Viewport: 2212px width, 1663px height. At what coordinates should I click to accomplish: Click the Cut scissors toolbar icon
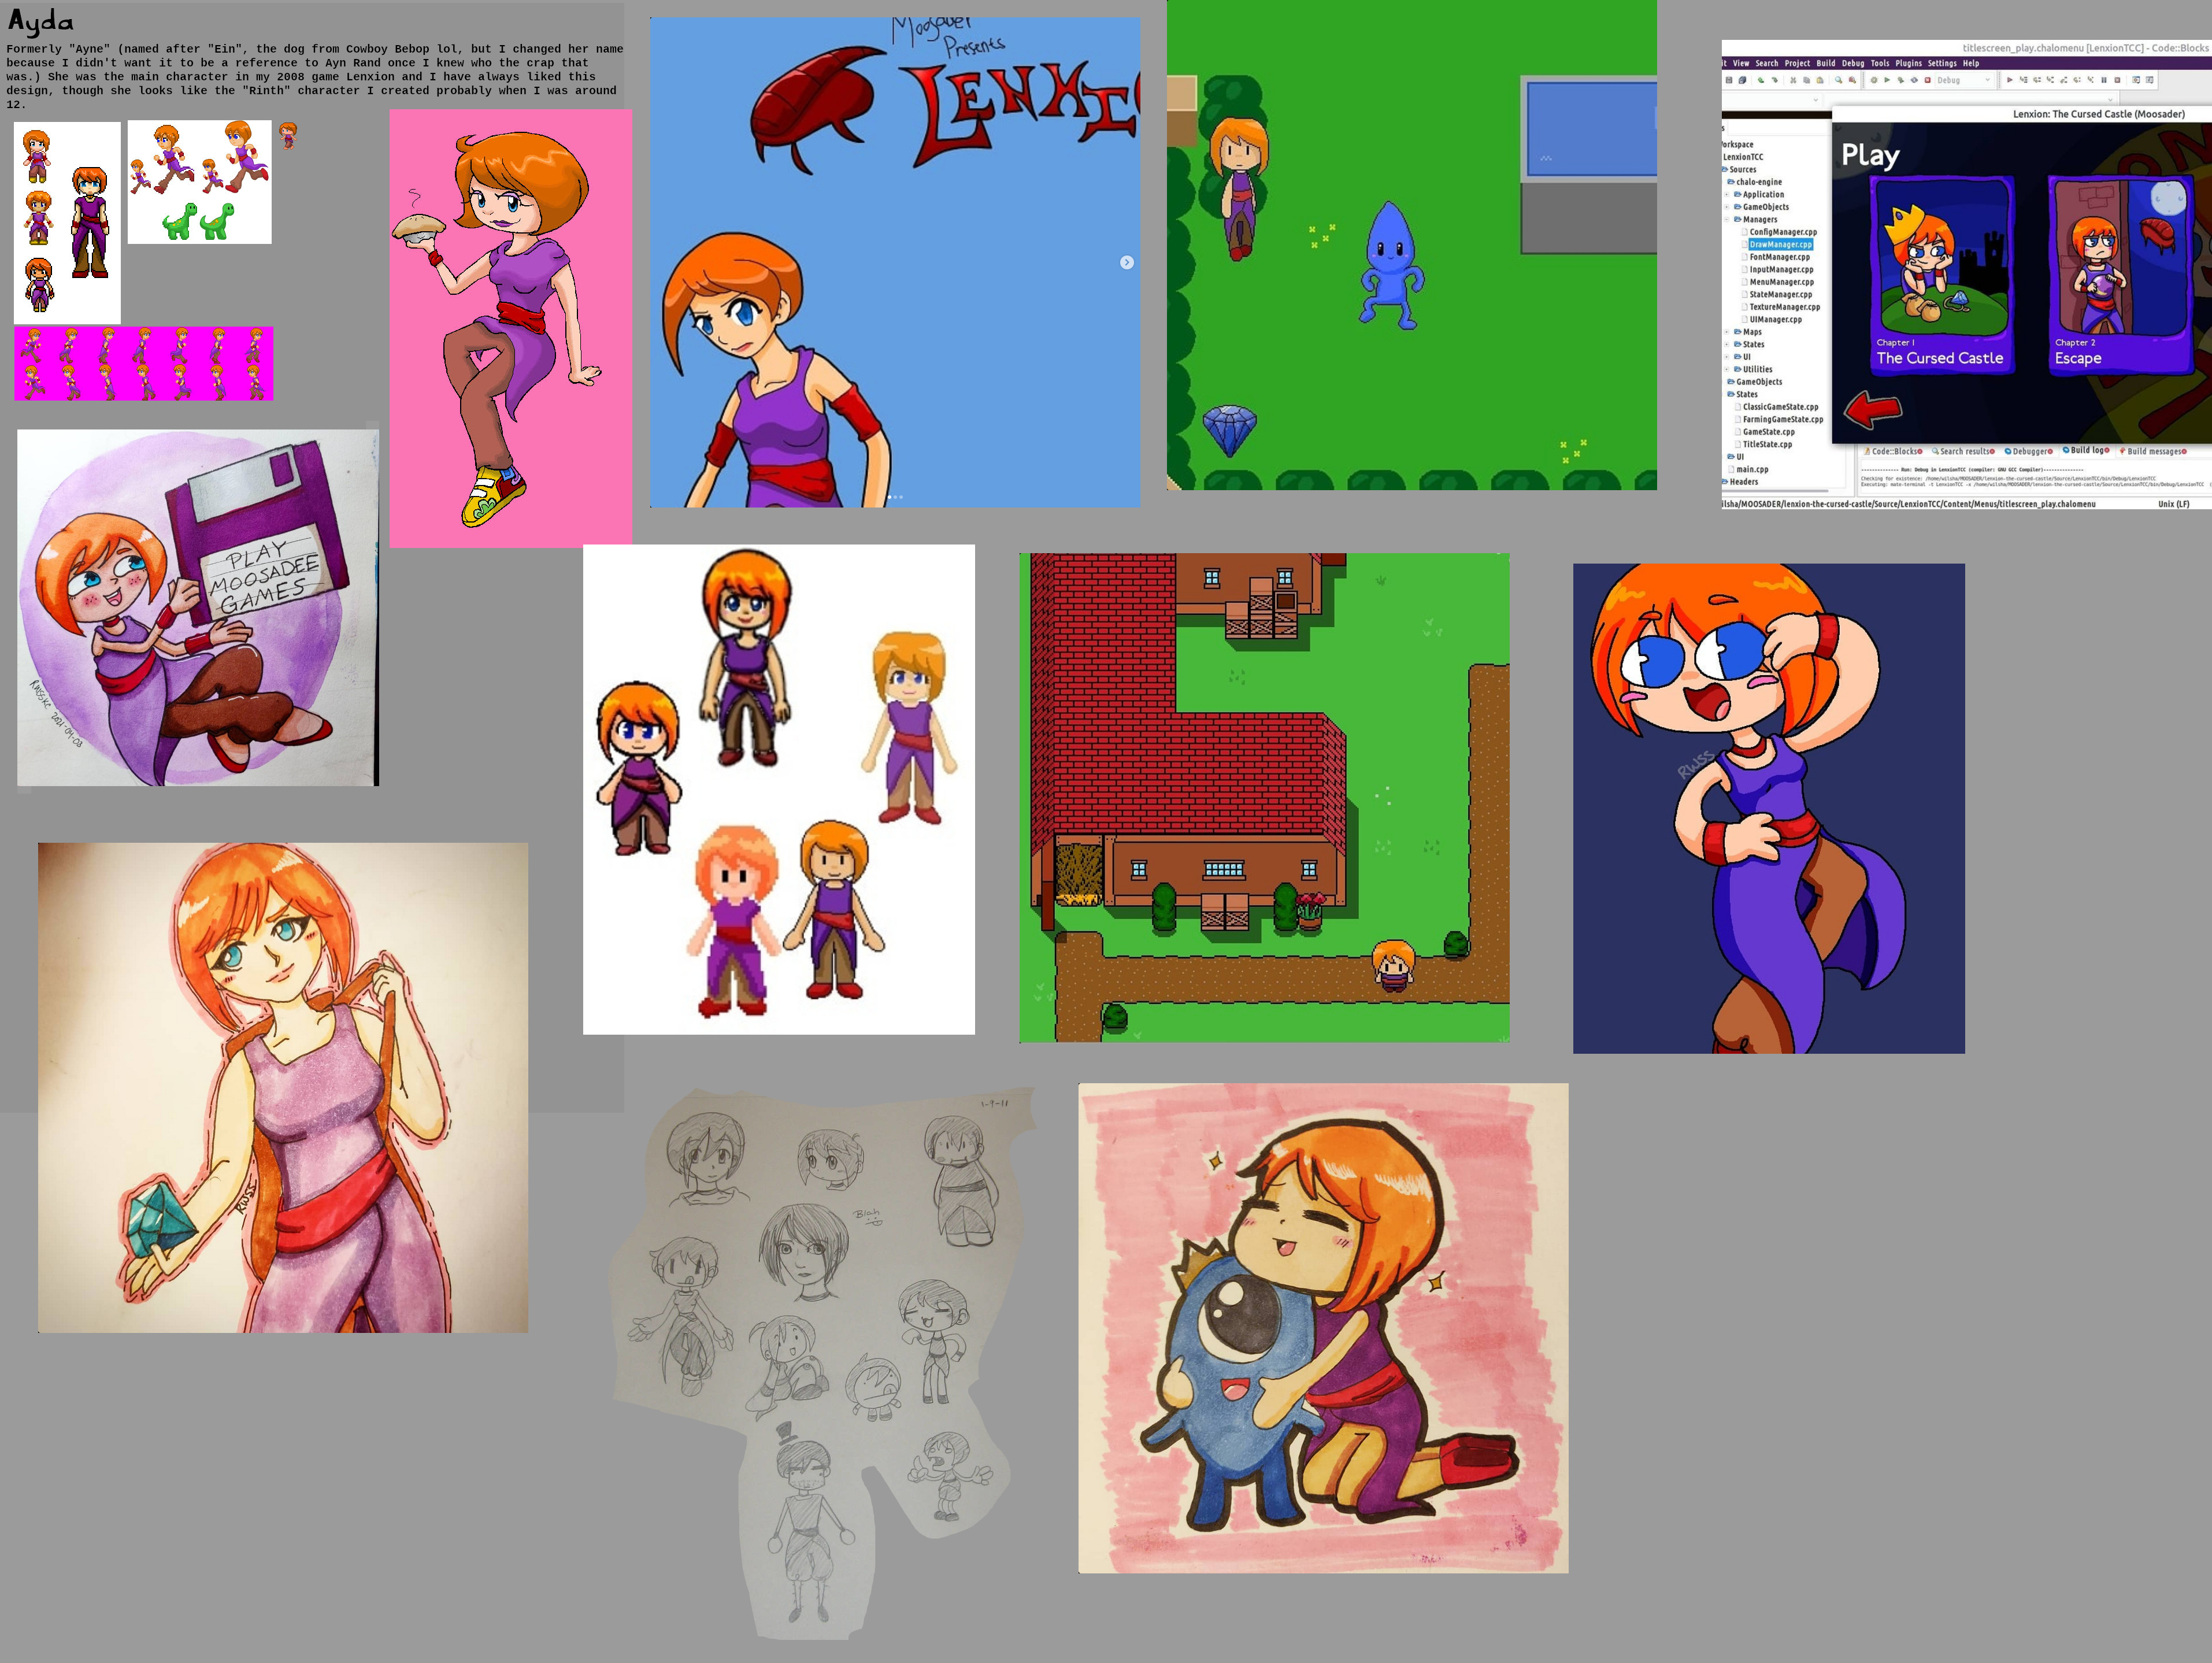click(x=1793, y=80)
